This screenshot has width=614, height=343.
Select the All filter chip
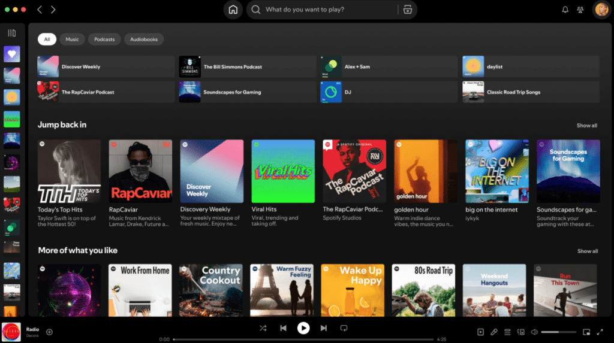point(47,39)
